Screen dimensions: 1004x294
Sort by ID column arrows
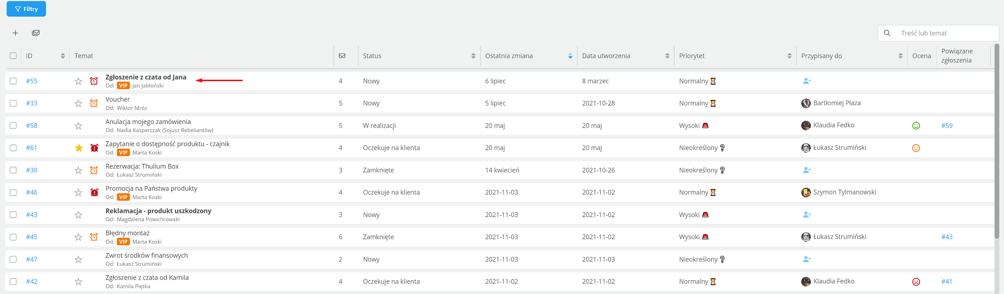63,56
